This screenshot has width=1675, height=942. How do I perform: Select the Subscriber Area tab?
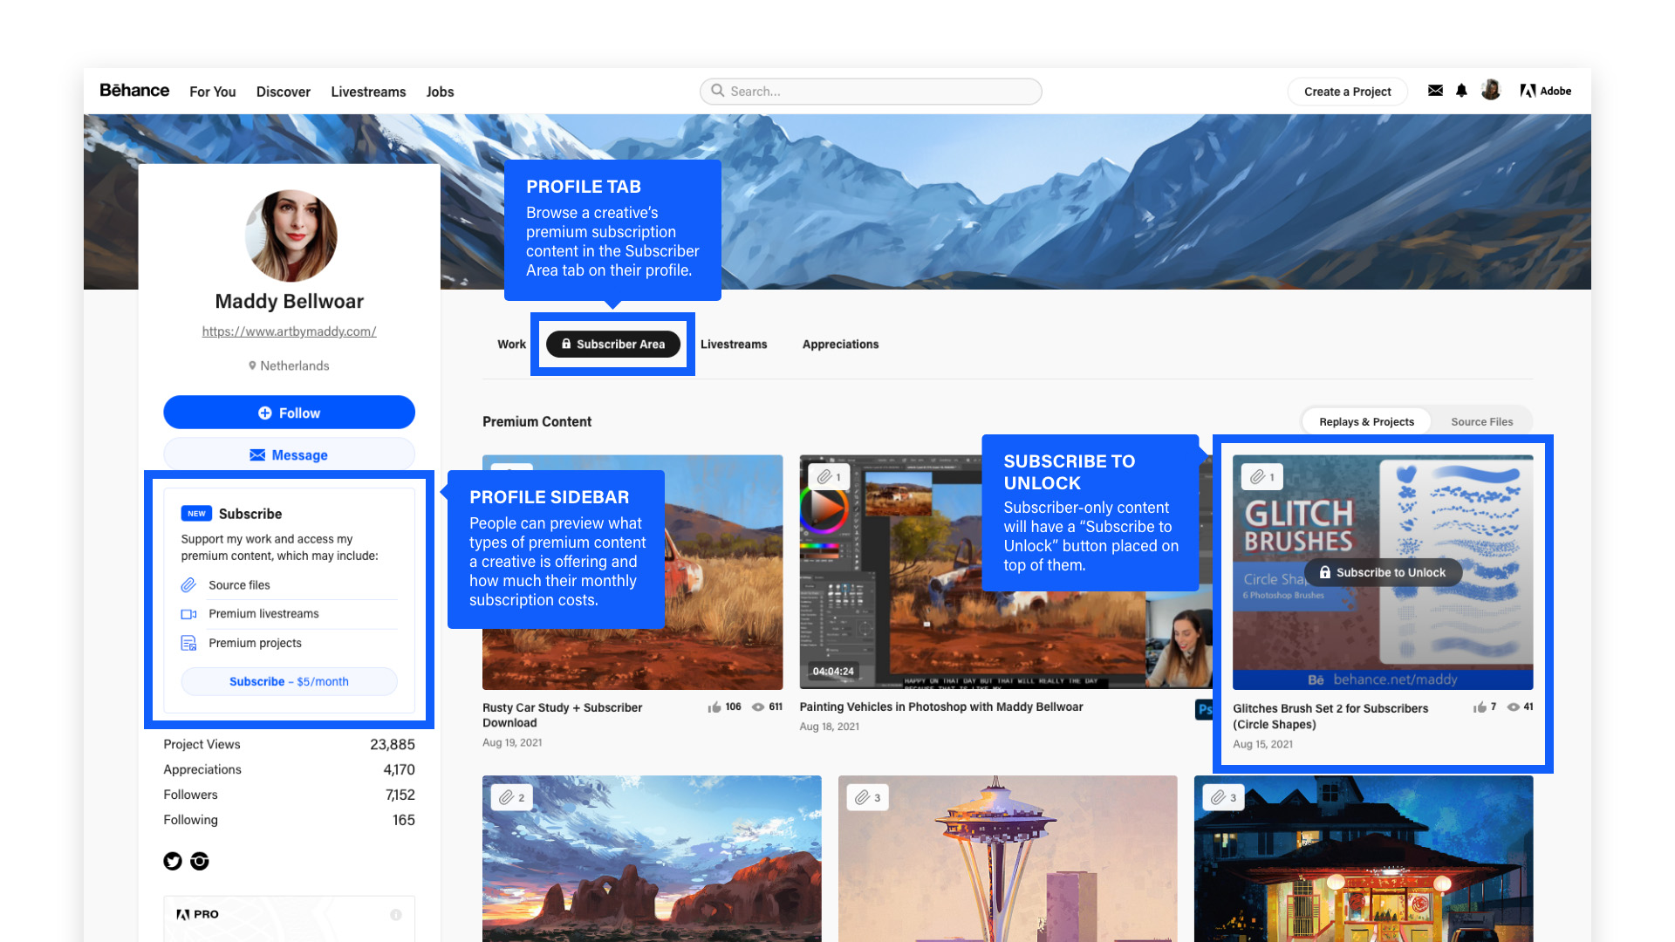click(612, 345)
